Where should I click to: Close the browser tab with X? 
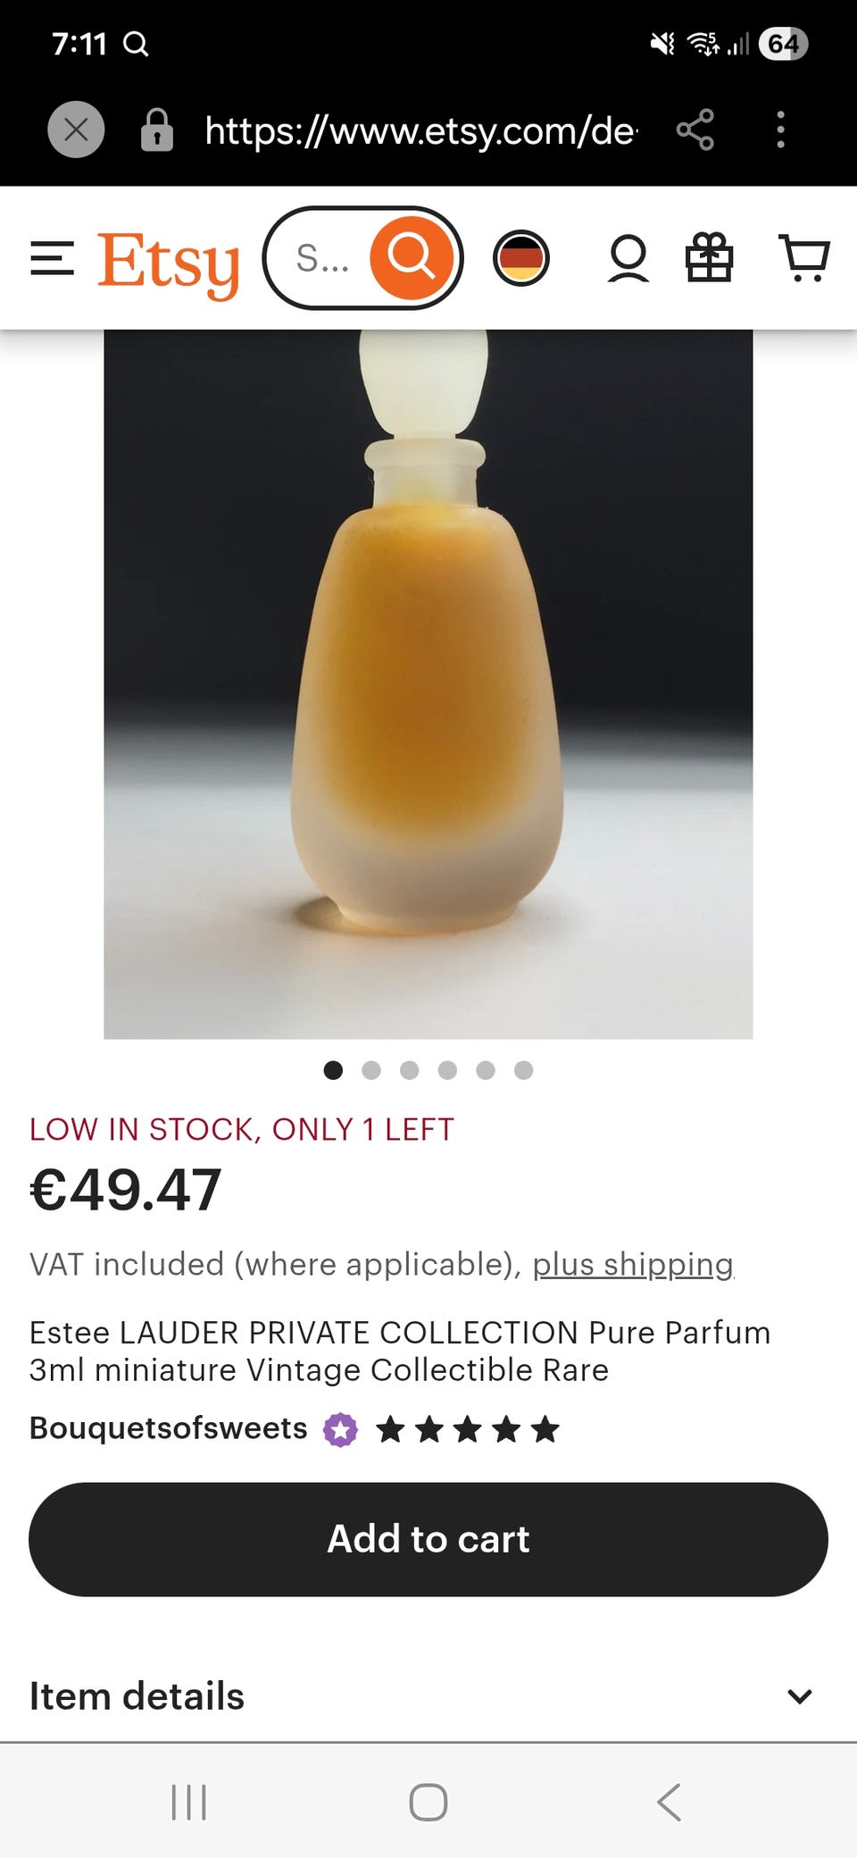coord(76,130)
